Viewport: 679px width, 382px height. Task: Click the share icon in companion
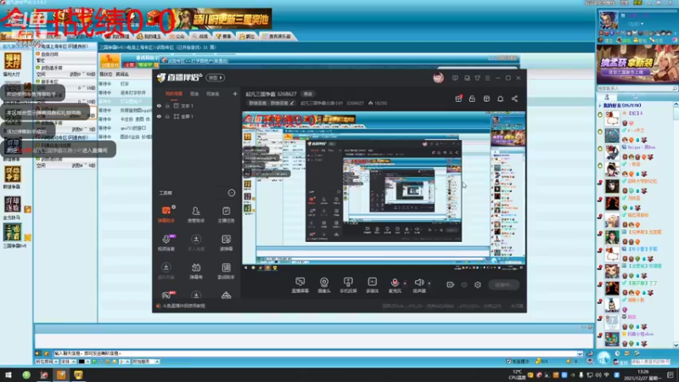pos(514,98)
